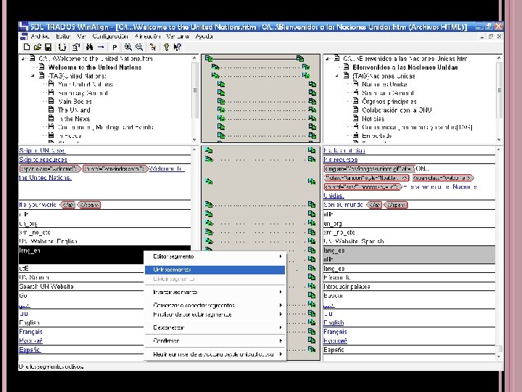Image resolution: width=522 pixels, height=392 pixels.
Task: Click the Zoom in magnifier icon
Action: pyautogui.click(x=128, y=47)
